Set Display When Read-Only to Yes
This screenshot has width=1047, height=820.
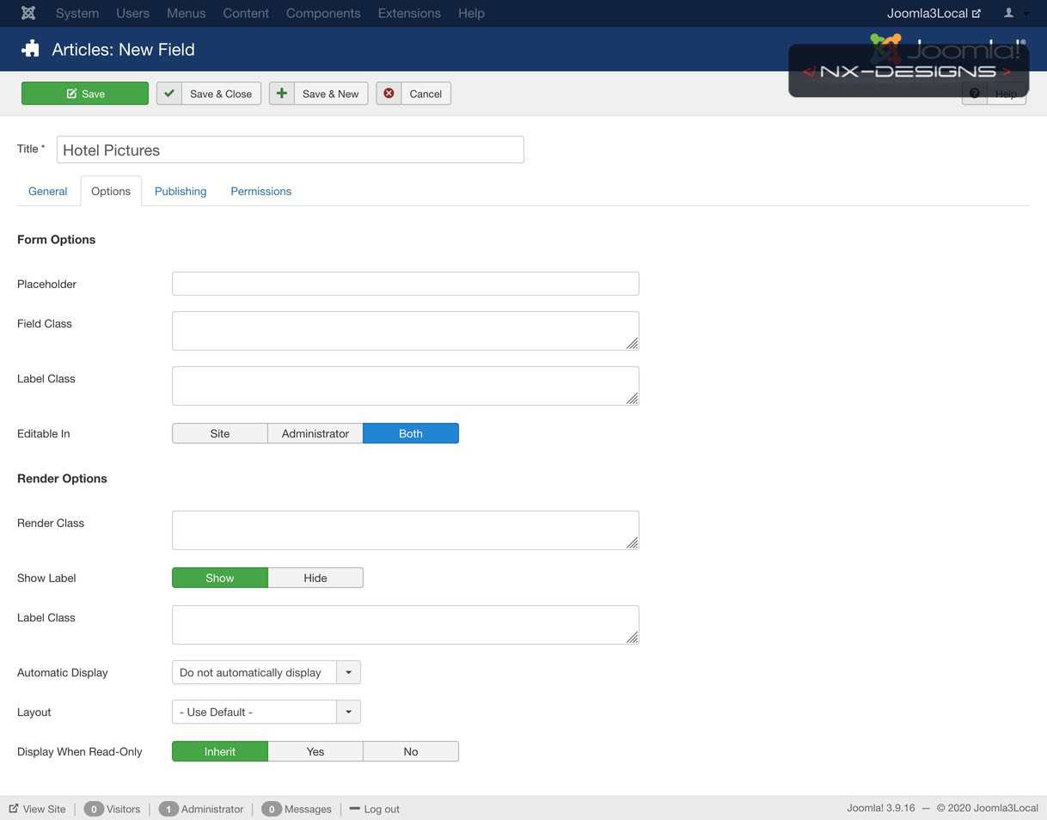(x=315, y=751)
